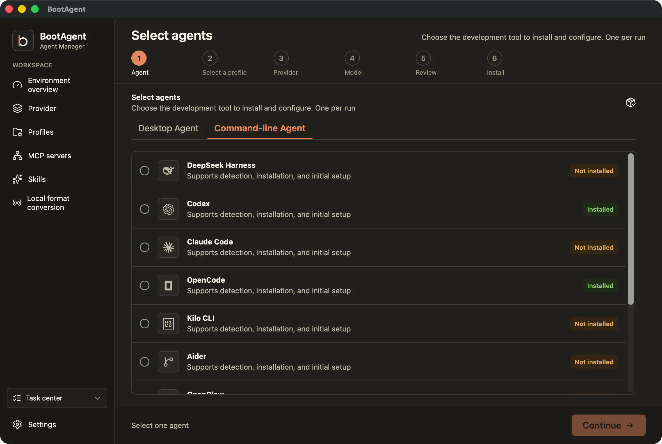Click the Kilo CLI icon

point(168,324)
